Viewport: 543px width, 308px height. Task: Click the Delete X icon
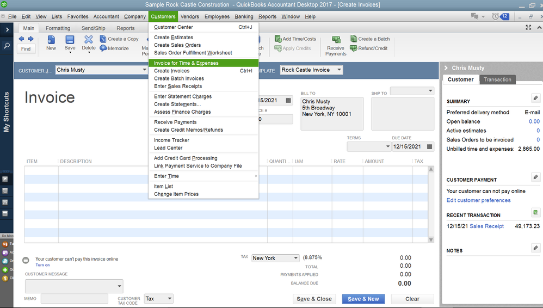tap(89, 40)
